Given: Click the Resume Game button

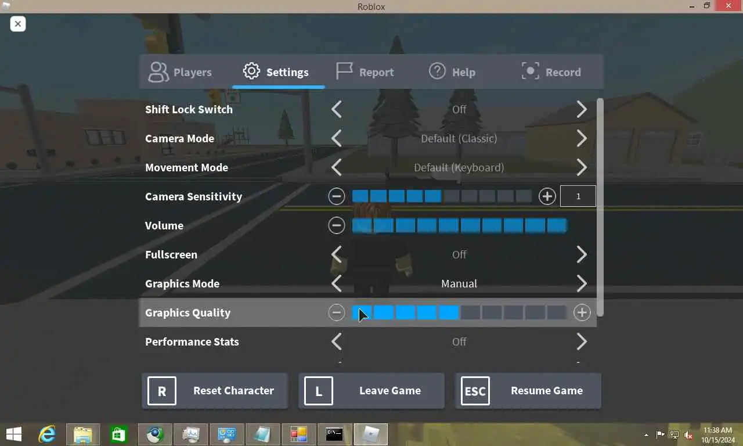Looking at the screenshot, I should (x=528, y=391).
